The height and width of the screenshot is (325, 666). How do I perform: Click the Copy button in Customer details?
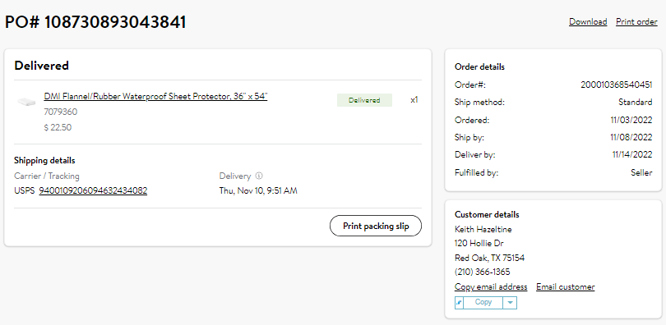[483, 303]
